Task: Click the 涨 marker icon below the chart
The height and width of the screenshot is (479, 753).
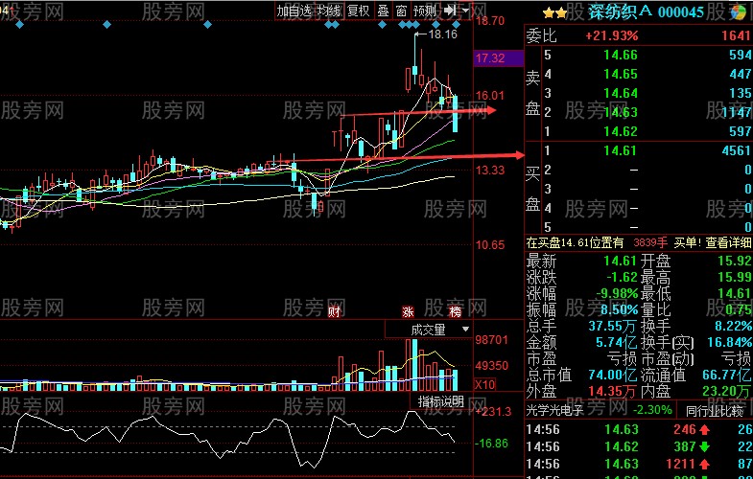Action: point(409,312)
